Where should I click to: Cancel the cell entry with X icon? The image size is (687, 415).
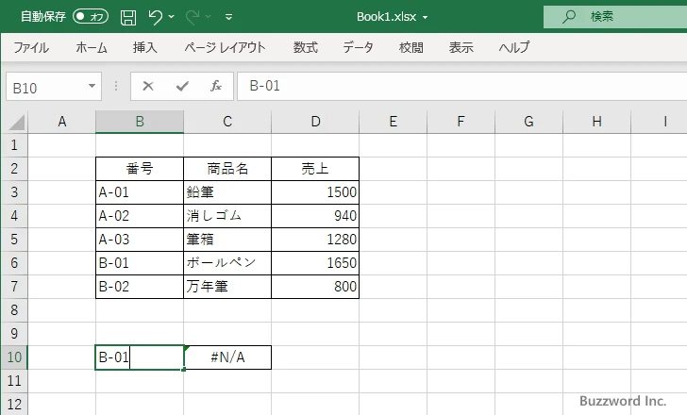click(148, 86)
